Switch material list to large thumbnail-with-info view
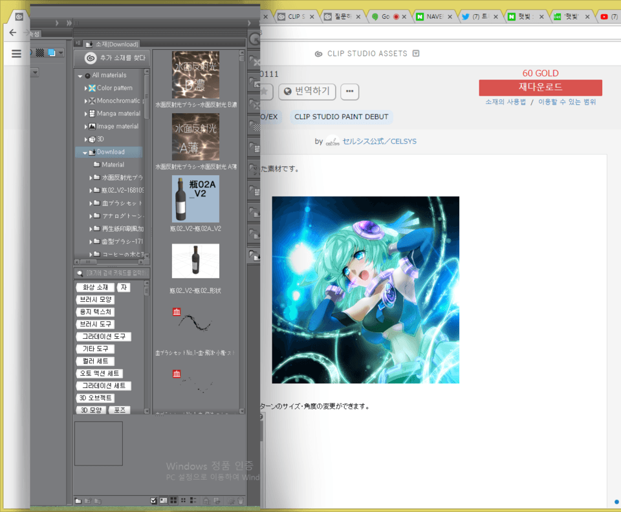Screen dimensions: 621x512 click(164, 500)
